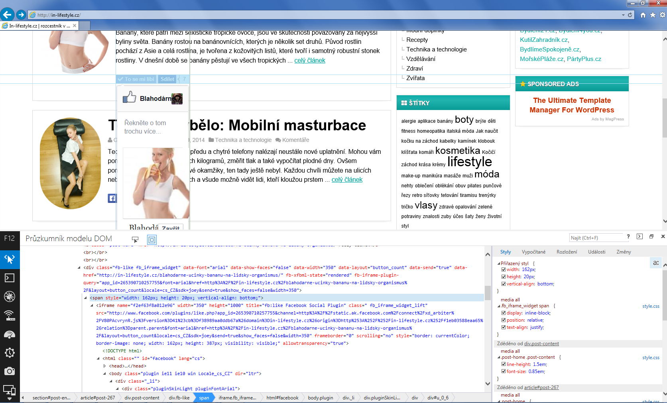Switch to the Rozložení tab
The width and height of the screenshot is (667, 403).
567,252
